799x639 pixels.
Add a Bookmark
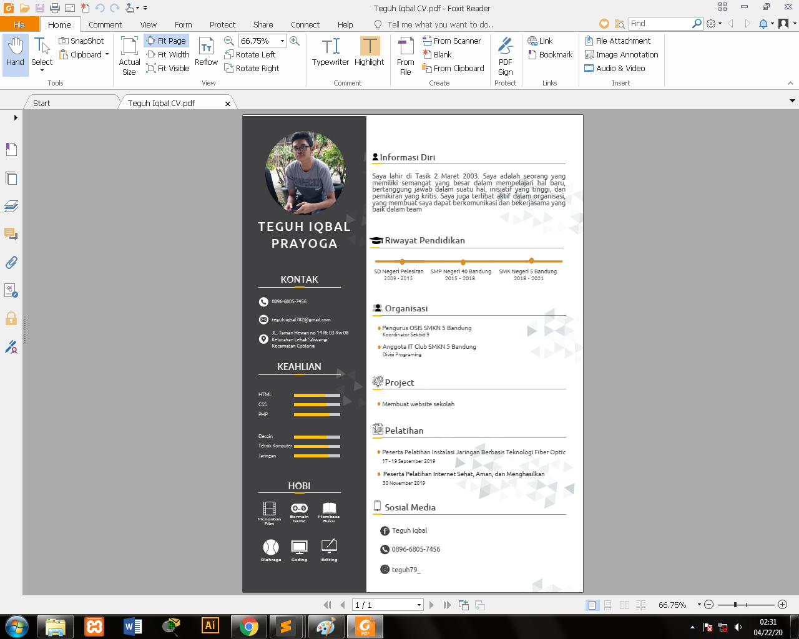pyautogui.click(x=550, y=54)
